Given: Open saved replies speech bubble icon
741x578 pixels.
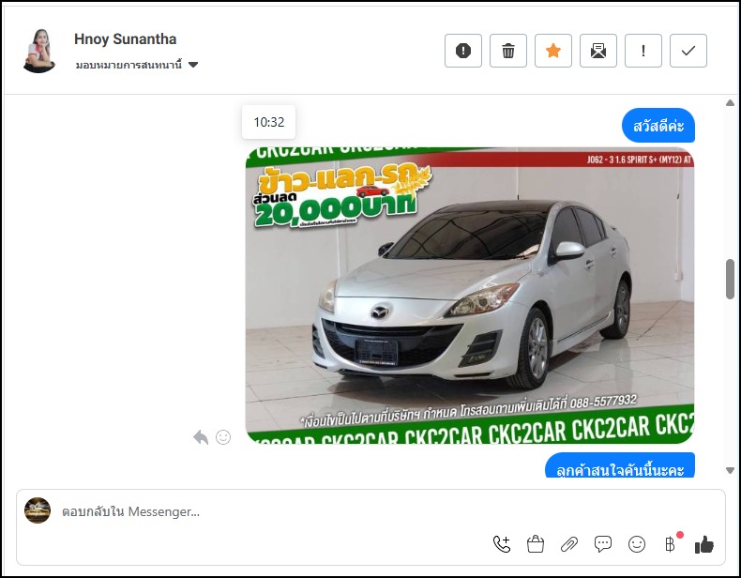Looking at the screenshot, I should [x=603, y=544].
